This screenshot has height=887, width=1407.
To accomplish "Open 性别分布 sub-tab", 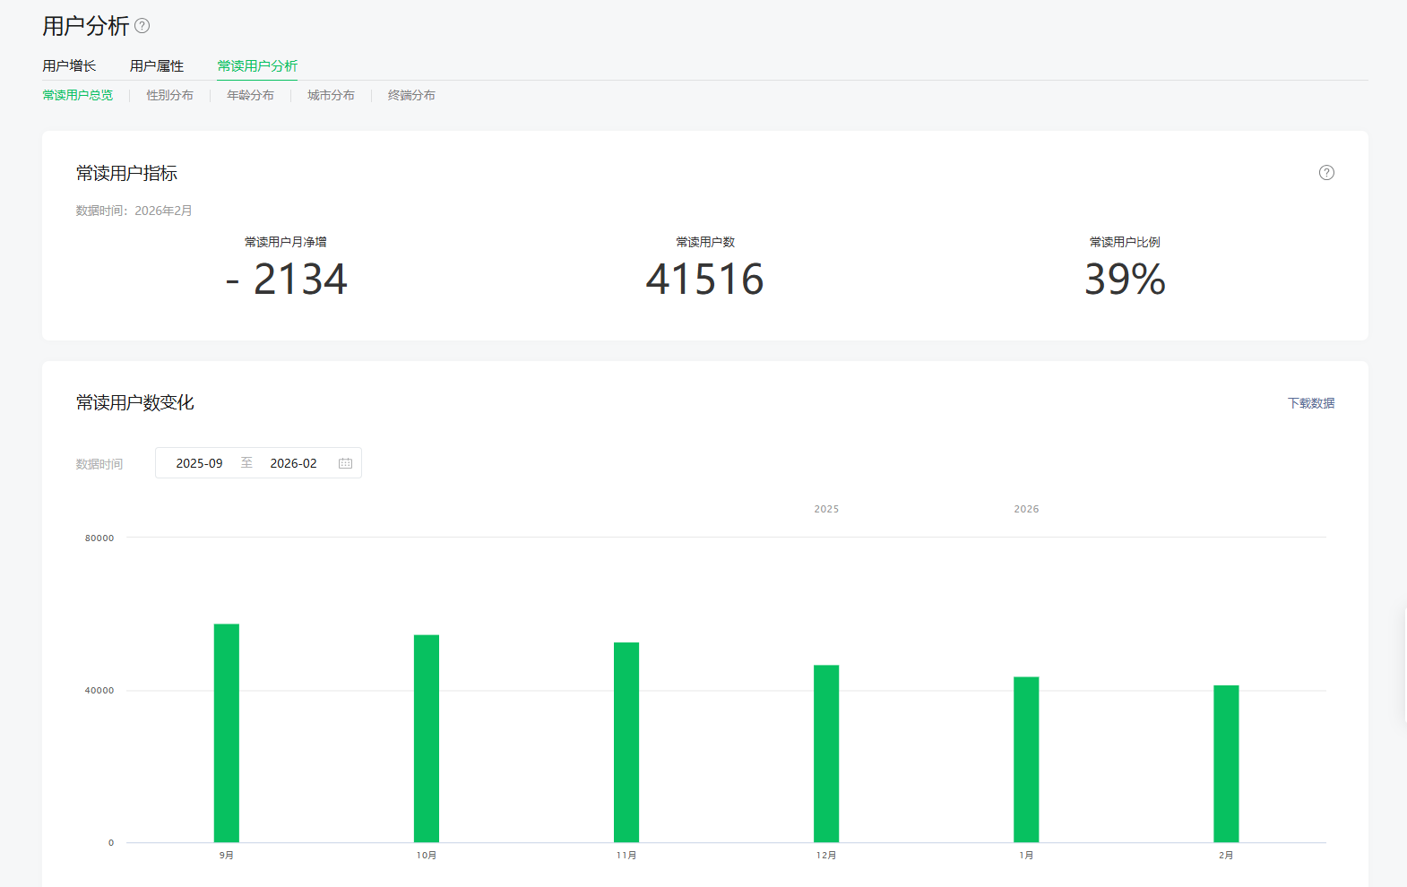I will pyautogui.click(x=169, y=95).
